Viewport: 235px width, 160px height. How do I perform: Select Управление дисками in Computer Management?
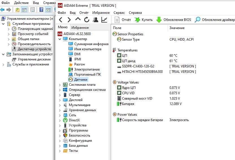click(34, 60)
